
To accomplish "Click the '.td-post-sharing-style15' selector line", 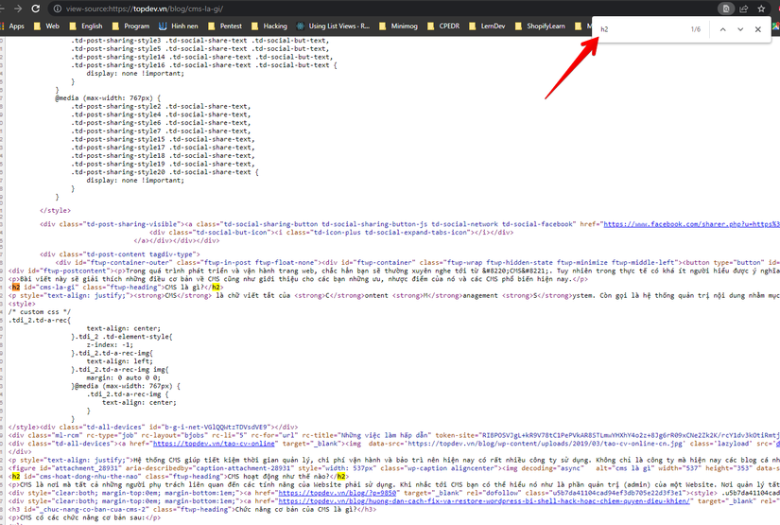I will (163, 139).
